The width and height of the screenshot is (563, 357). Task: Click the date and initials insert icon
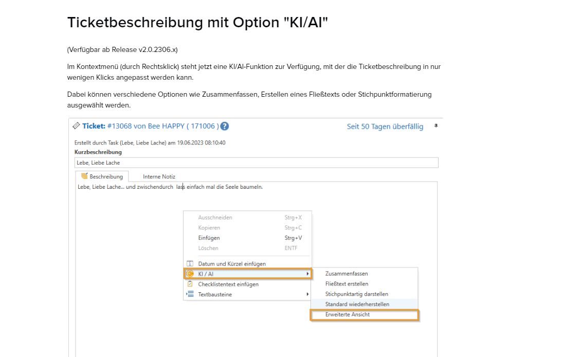pos(190,264)
